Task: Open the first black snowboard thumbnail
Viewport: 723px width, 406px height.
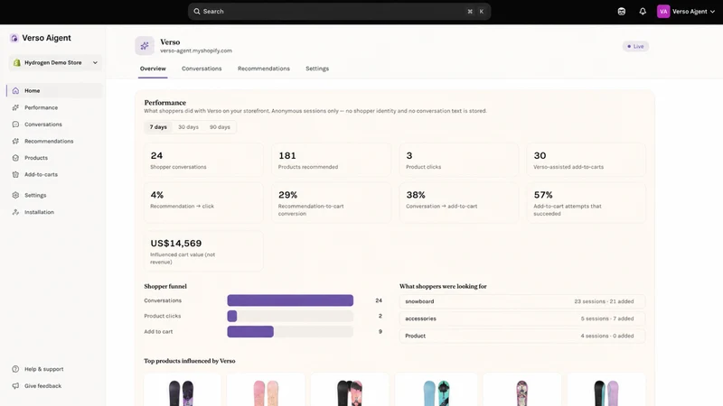Action: (182, 392)
